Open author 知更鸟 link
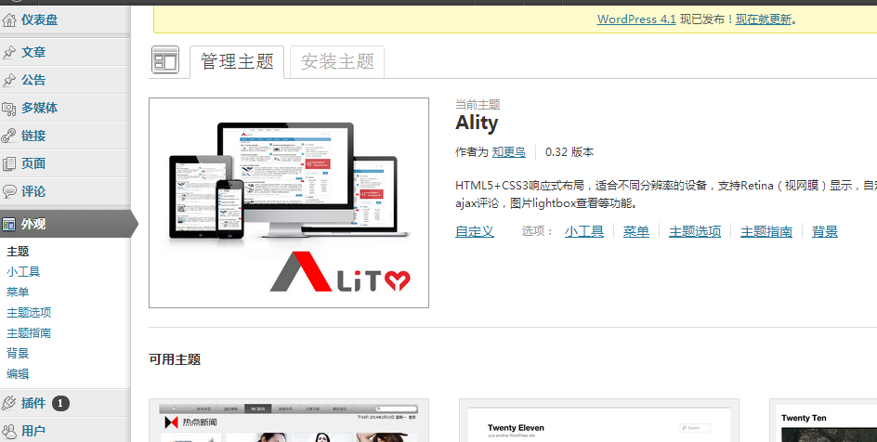 (x=509, y=152)
